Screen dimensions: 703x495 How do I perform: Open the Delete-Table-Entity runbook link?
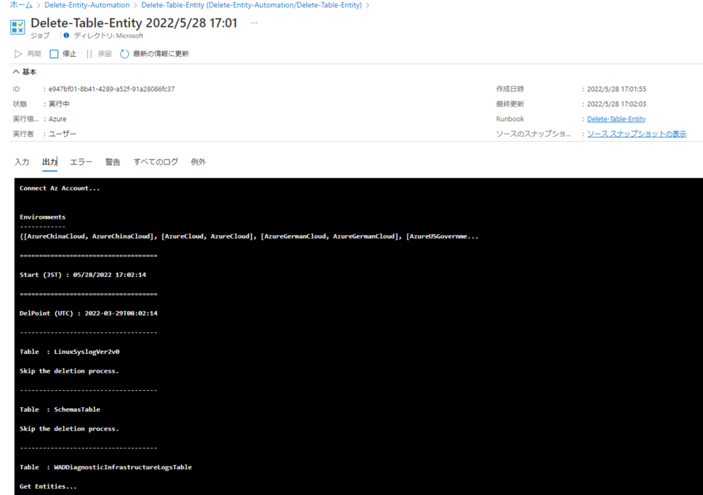tap(616, 119)
